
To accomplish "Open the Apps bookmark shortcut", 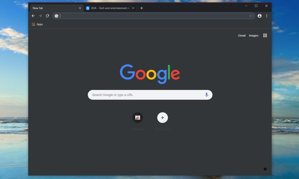I will click(38, 24).
